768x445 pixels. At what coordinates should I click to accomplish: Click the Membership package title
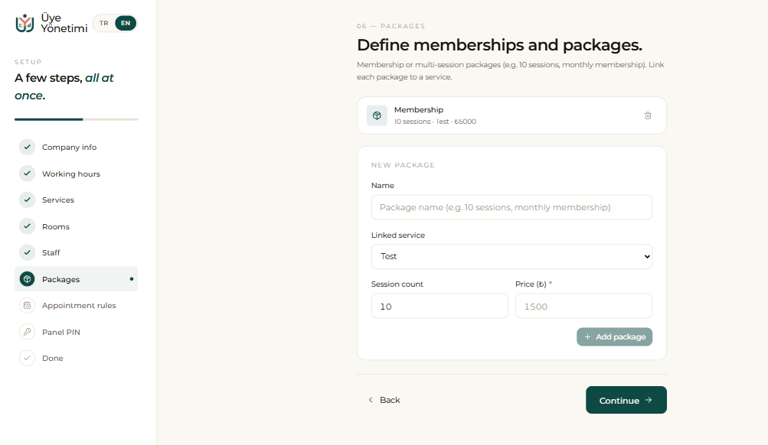(x=419, y=109)
